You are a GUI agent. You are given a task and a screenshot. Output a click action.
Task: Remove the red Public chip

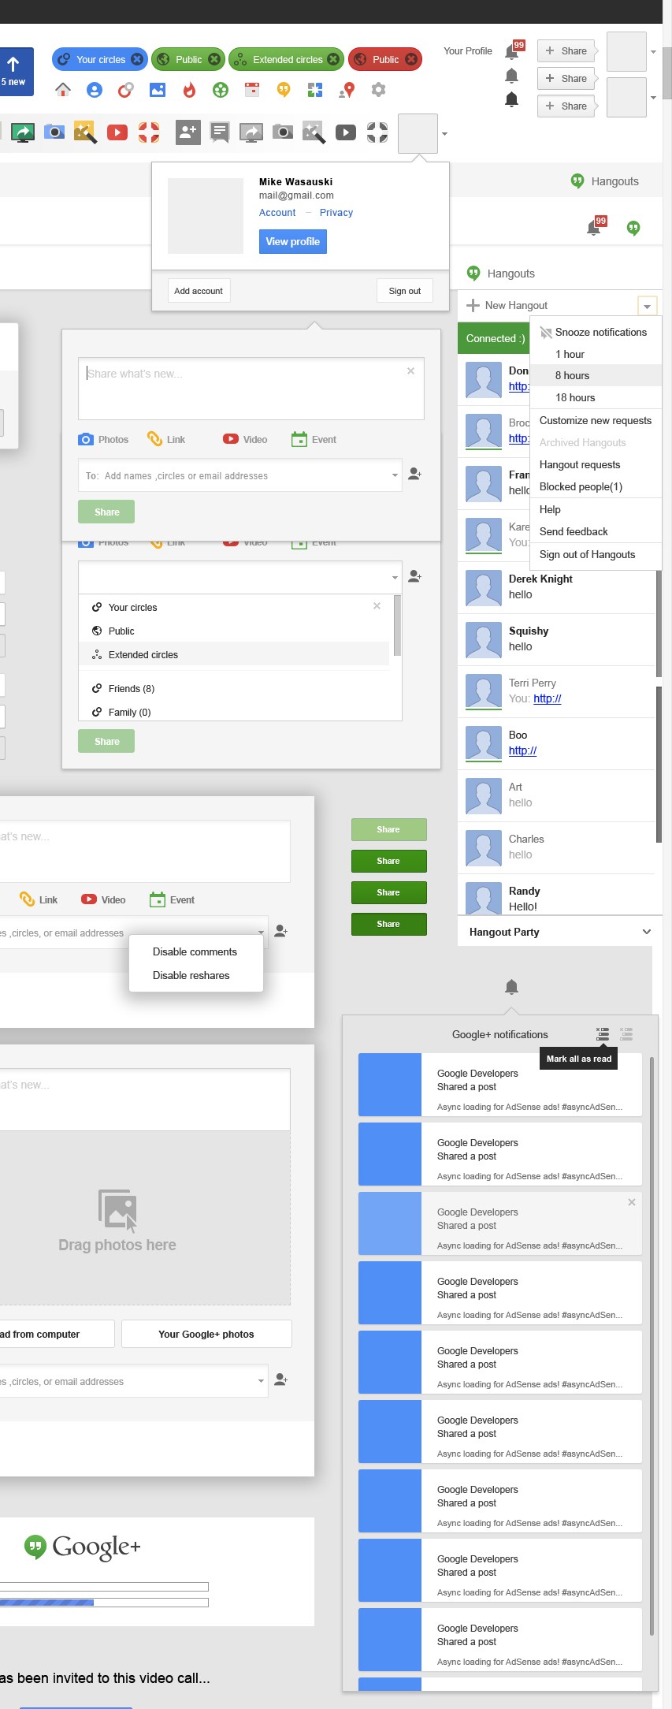click(x=410, y=59)
